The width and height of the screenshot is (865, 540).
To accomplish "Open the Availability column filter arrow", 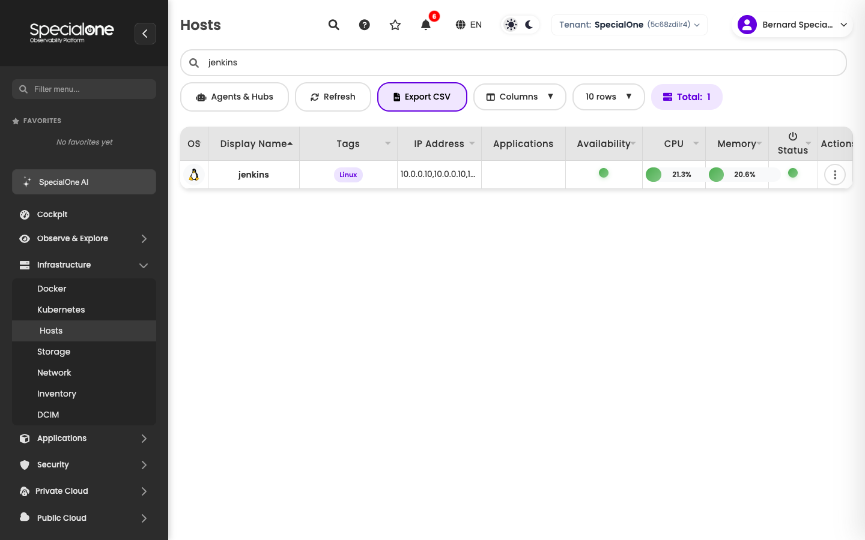I will click(633, 143).
